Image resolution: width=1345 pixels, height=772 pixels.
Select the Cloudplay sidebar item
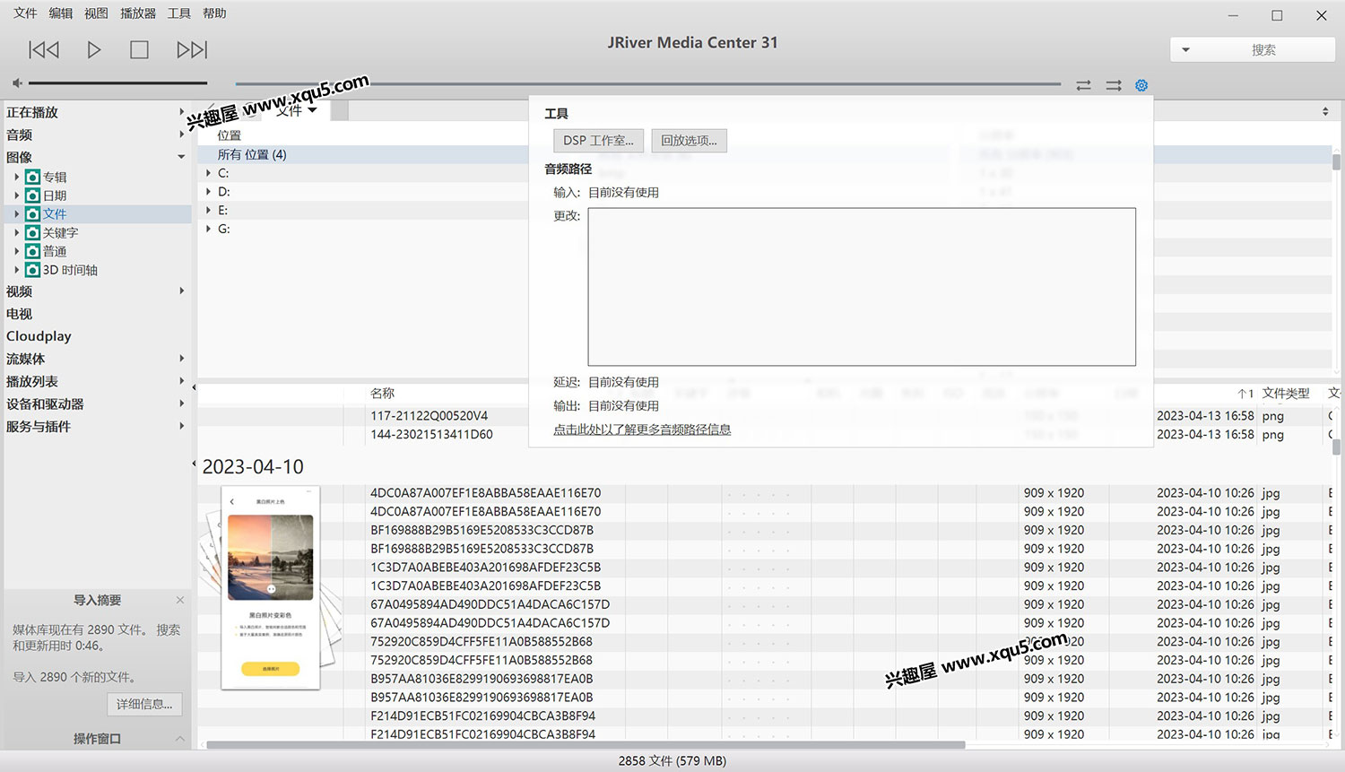click(39, 336)
